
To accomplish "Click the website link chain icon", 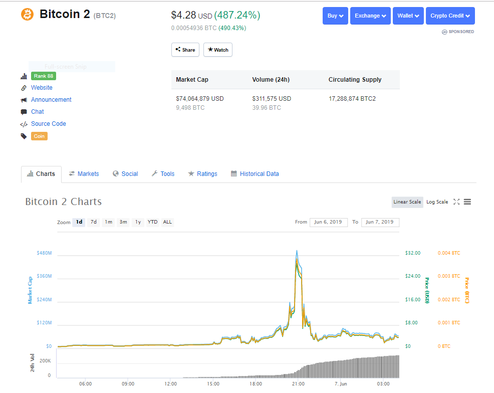I will pos(24,88).
